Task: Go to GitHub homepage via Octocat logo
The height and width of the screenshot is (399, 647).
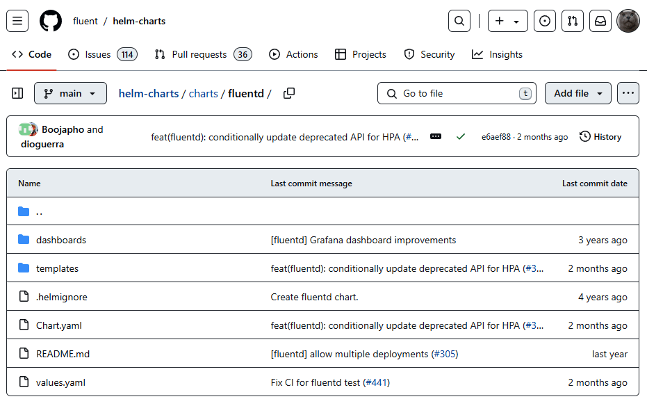Action: (x=51, y=21)
